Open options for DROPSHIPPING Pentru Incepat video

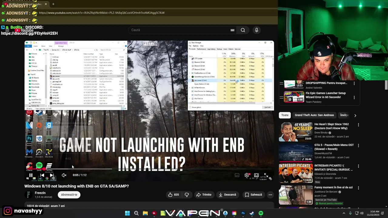point(354,83)
